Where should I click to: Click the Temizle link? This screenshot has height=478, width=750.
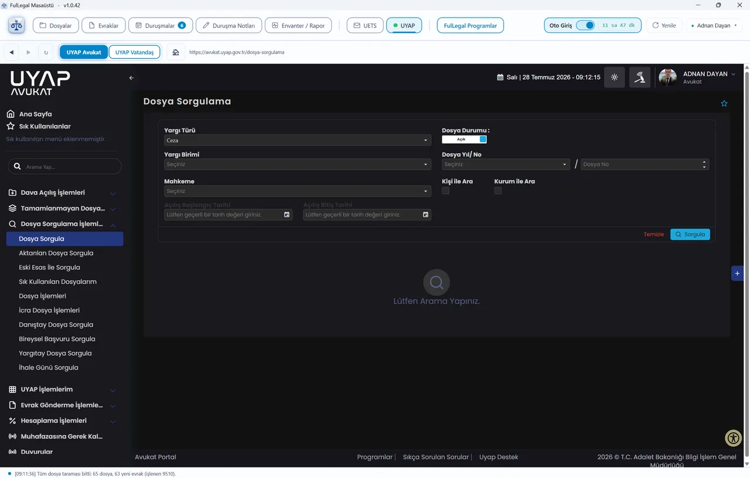[x=654, y=234]
